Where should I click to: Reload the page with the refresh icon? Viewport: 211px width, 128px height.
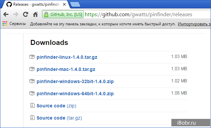(x=25, y=15)
